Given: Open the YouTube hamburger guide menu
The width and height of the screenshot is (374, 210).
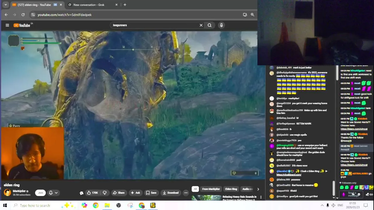Looking at the screenshot, I should pos(7,25).
